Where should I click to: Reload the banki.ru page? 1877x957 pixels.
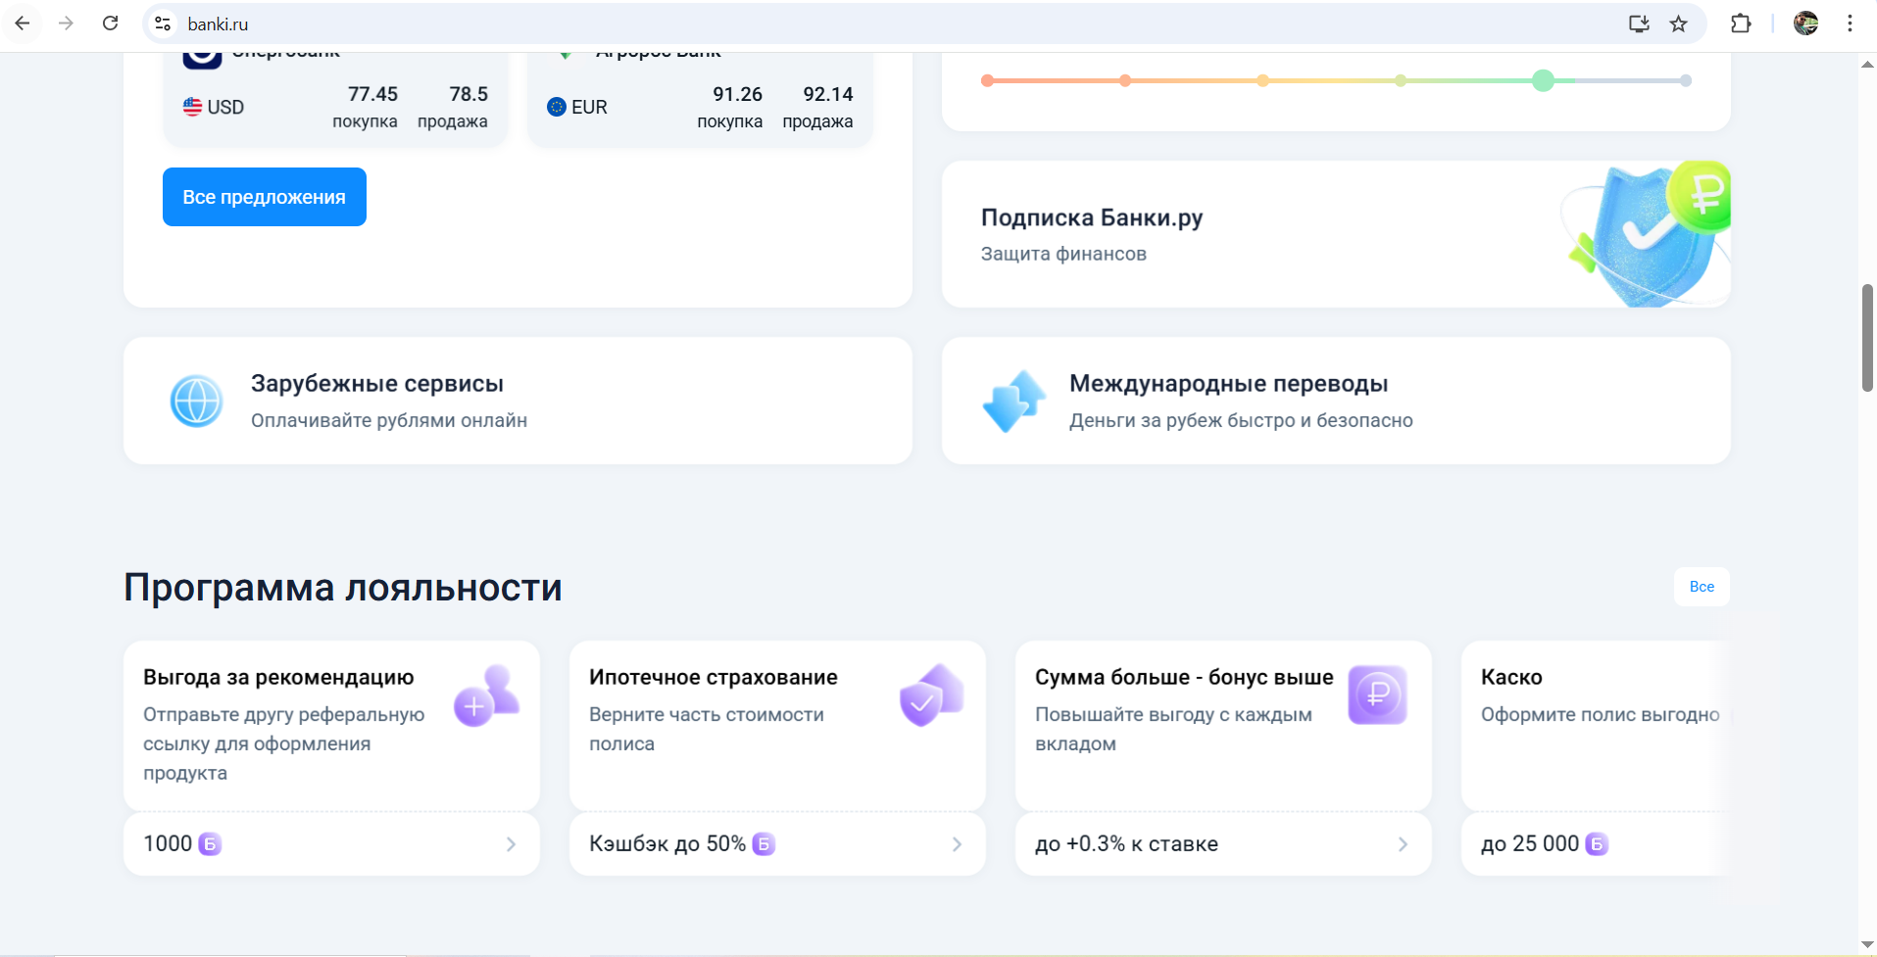click(110, 24)
